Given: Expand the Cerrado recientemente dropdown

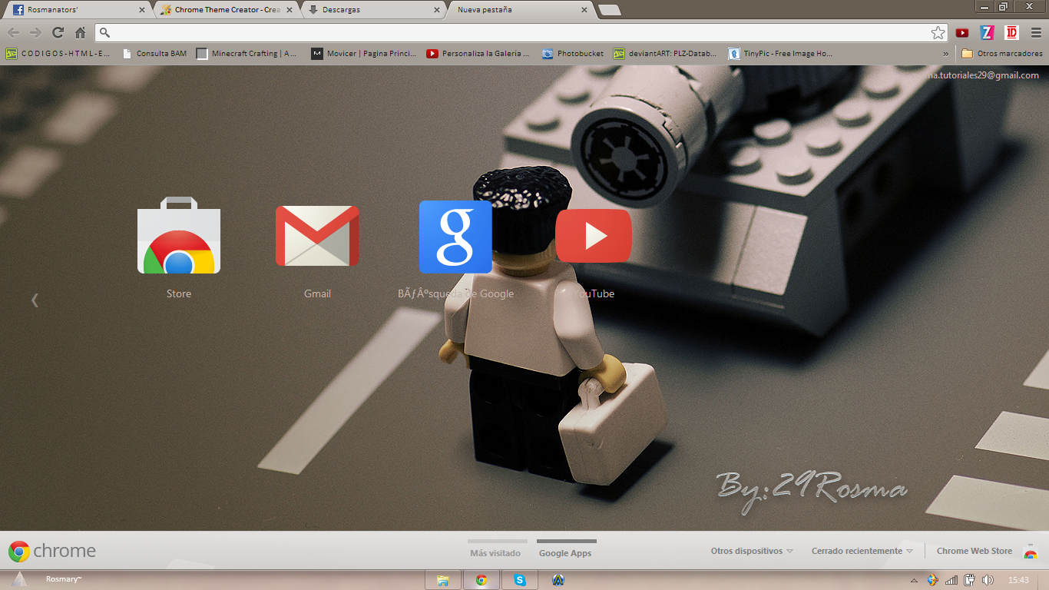Looking at the screenshot, I should (x=862, y=551).
